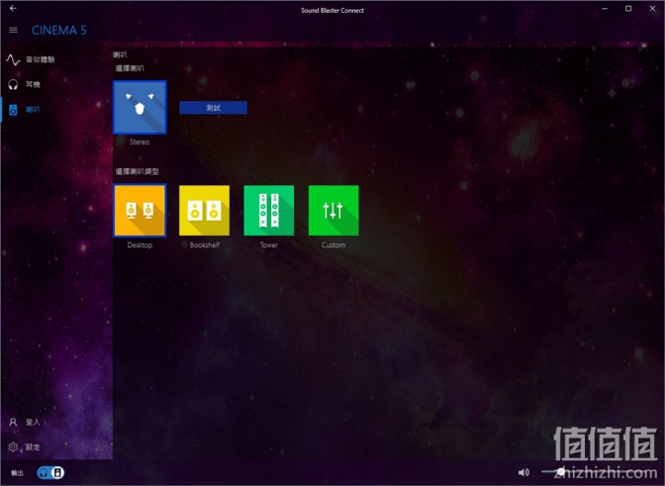Open the sound experience wave icon
This screenshot has width=665, height=486.
13,59
